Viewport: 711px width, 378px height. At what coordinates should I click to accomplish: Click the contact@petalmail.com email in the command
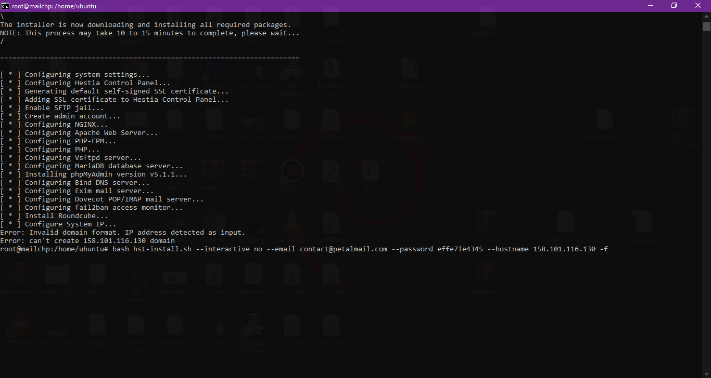[344, 249]
